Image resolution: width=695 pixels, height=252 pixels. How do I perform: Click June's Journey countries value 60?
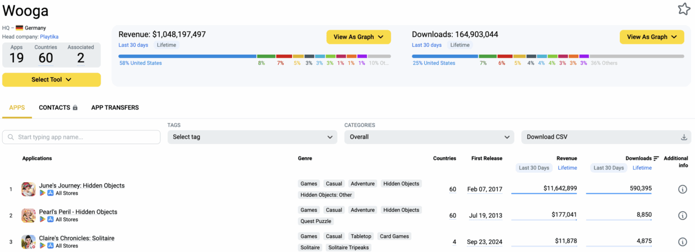[x=452, y=189]
